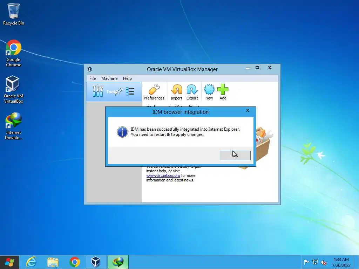Click the Action Center flag tray icon
Screen dimensions: 359x269
[x=306, y=262]
